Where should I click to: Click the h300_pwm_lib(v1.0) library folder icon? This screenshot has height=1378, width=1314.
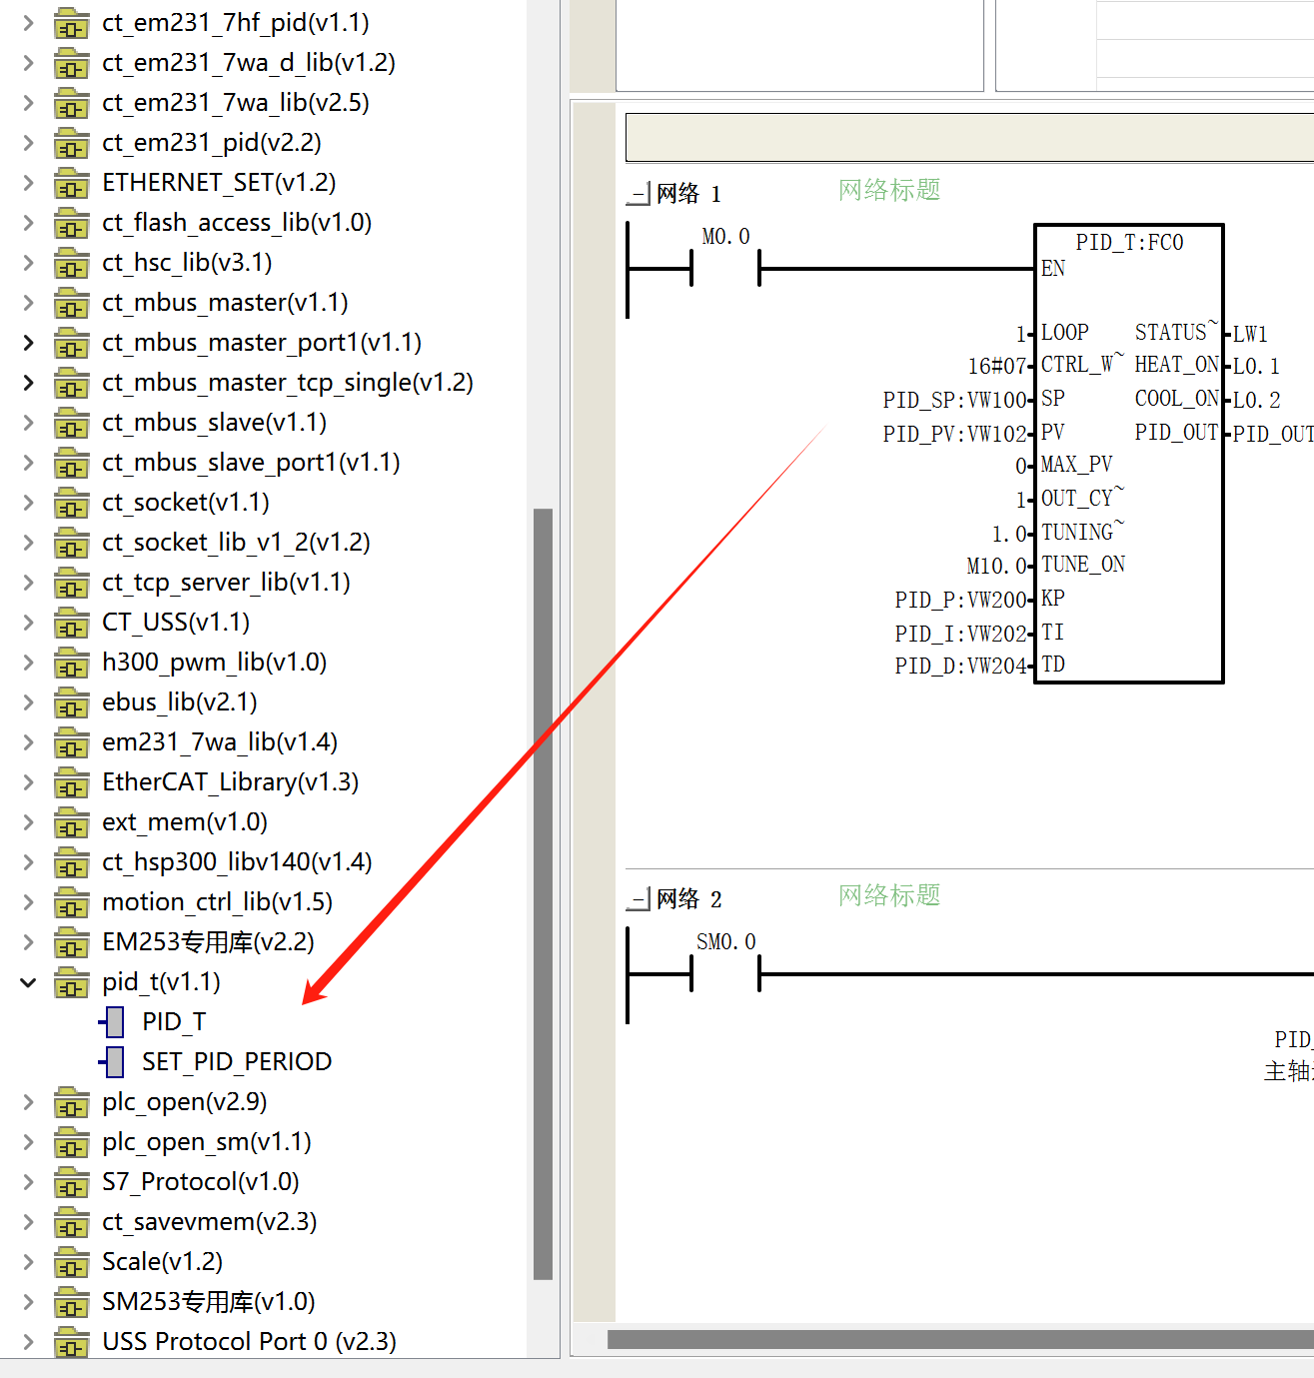[71, 663]
